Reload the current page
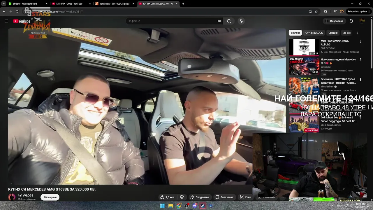This screenshot has height=210, width=373. coord(17,11)
